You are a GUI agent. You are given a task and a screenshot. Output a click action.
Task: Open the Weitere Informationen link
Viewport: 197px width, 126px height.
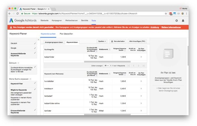pyautogui.click(x=172, y=27)
